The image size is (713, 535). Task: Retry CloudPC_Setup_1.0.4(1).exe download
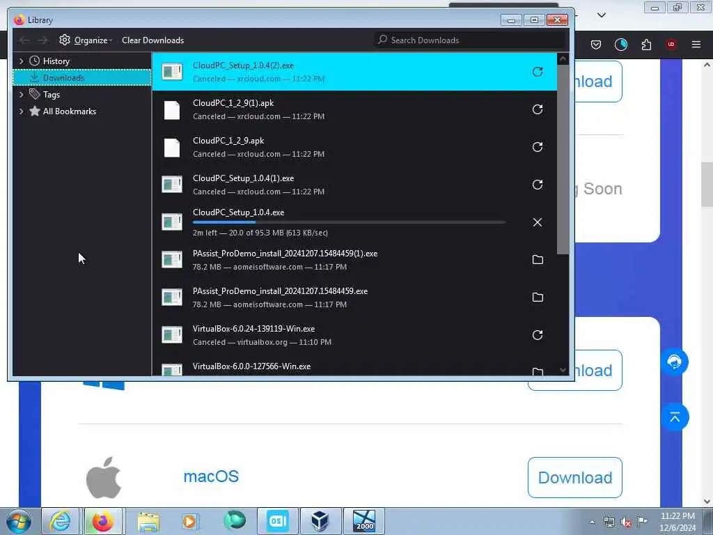(x=537, y=184)
